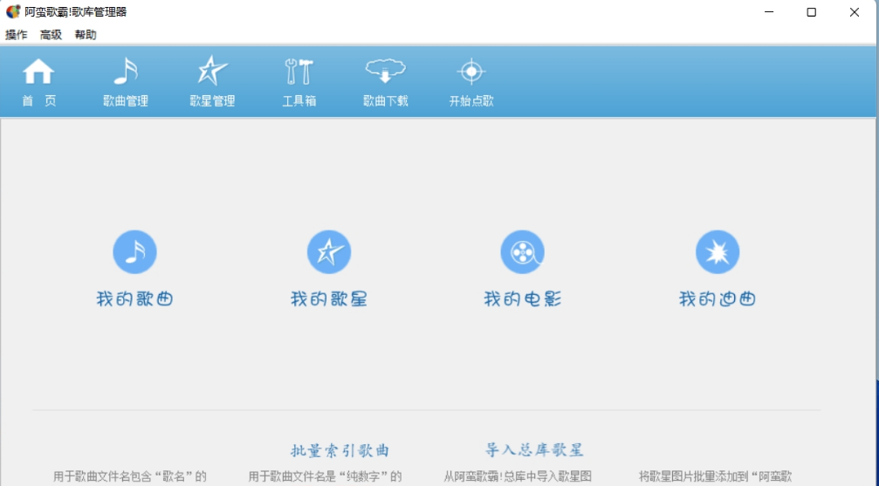The width and height of the screenshot is (879, 486).
Task: Click text 将歌星图片批量添加到“阿蛮歌
Action: [x=715, y=476]
